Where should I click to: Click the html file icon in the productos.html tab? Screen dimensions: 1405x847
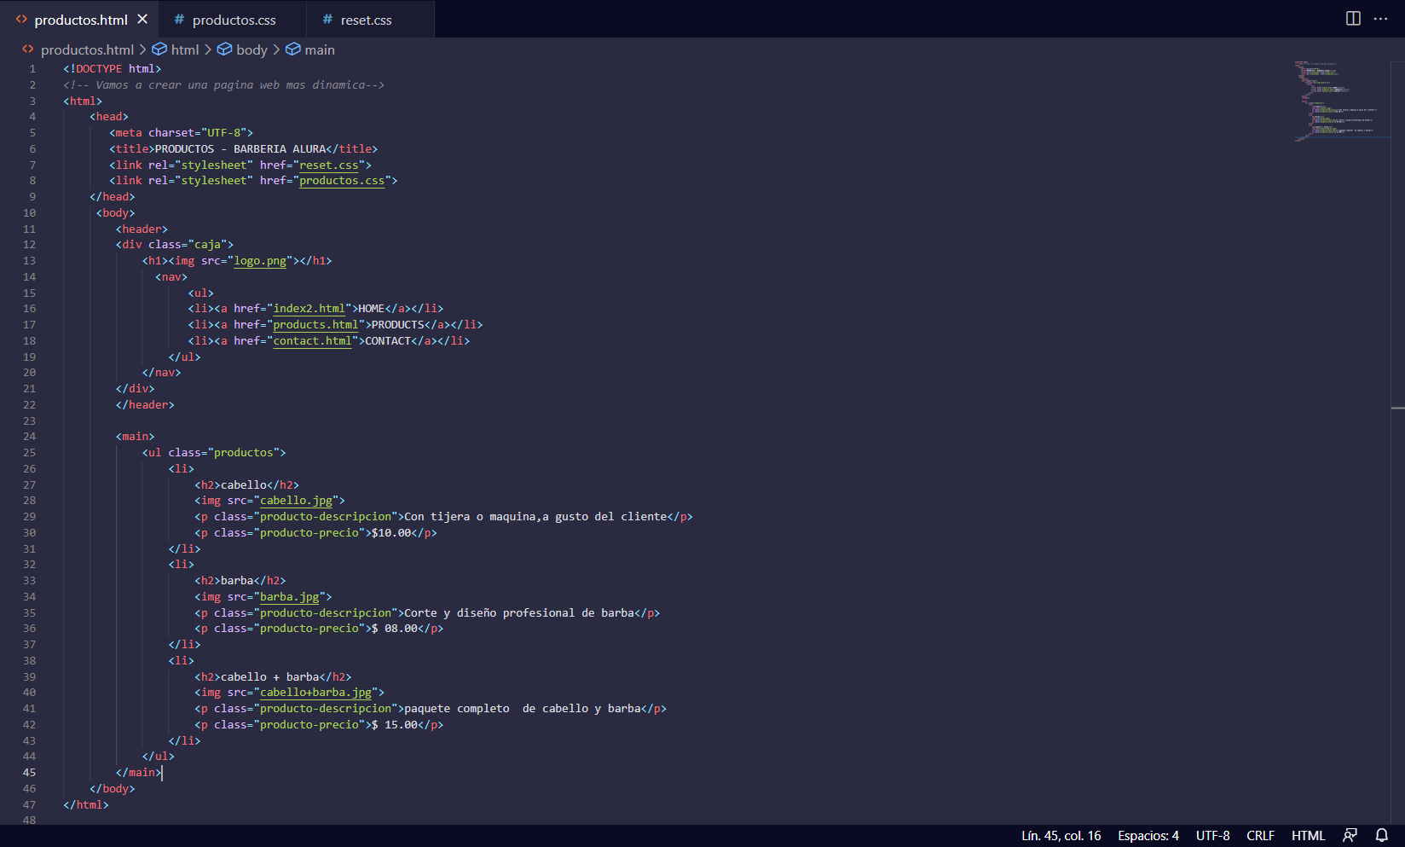[x=21, y=20]
